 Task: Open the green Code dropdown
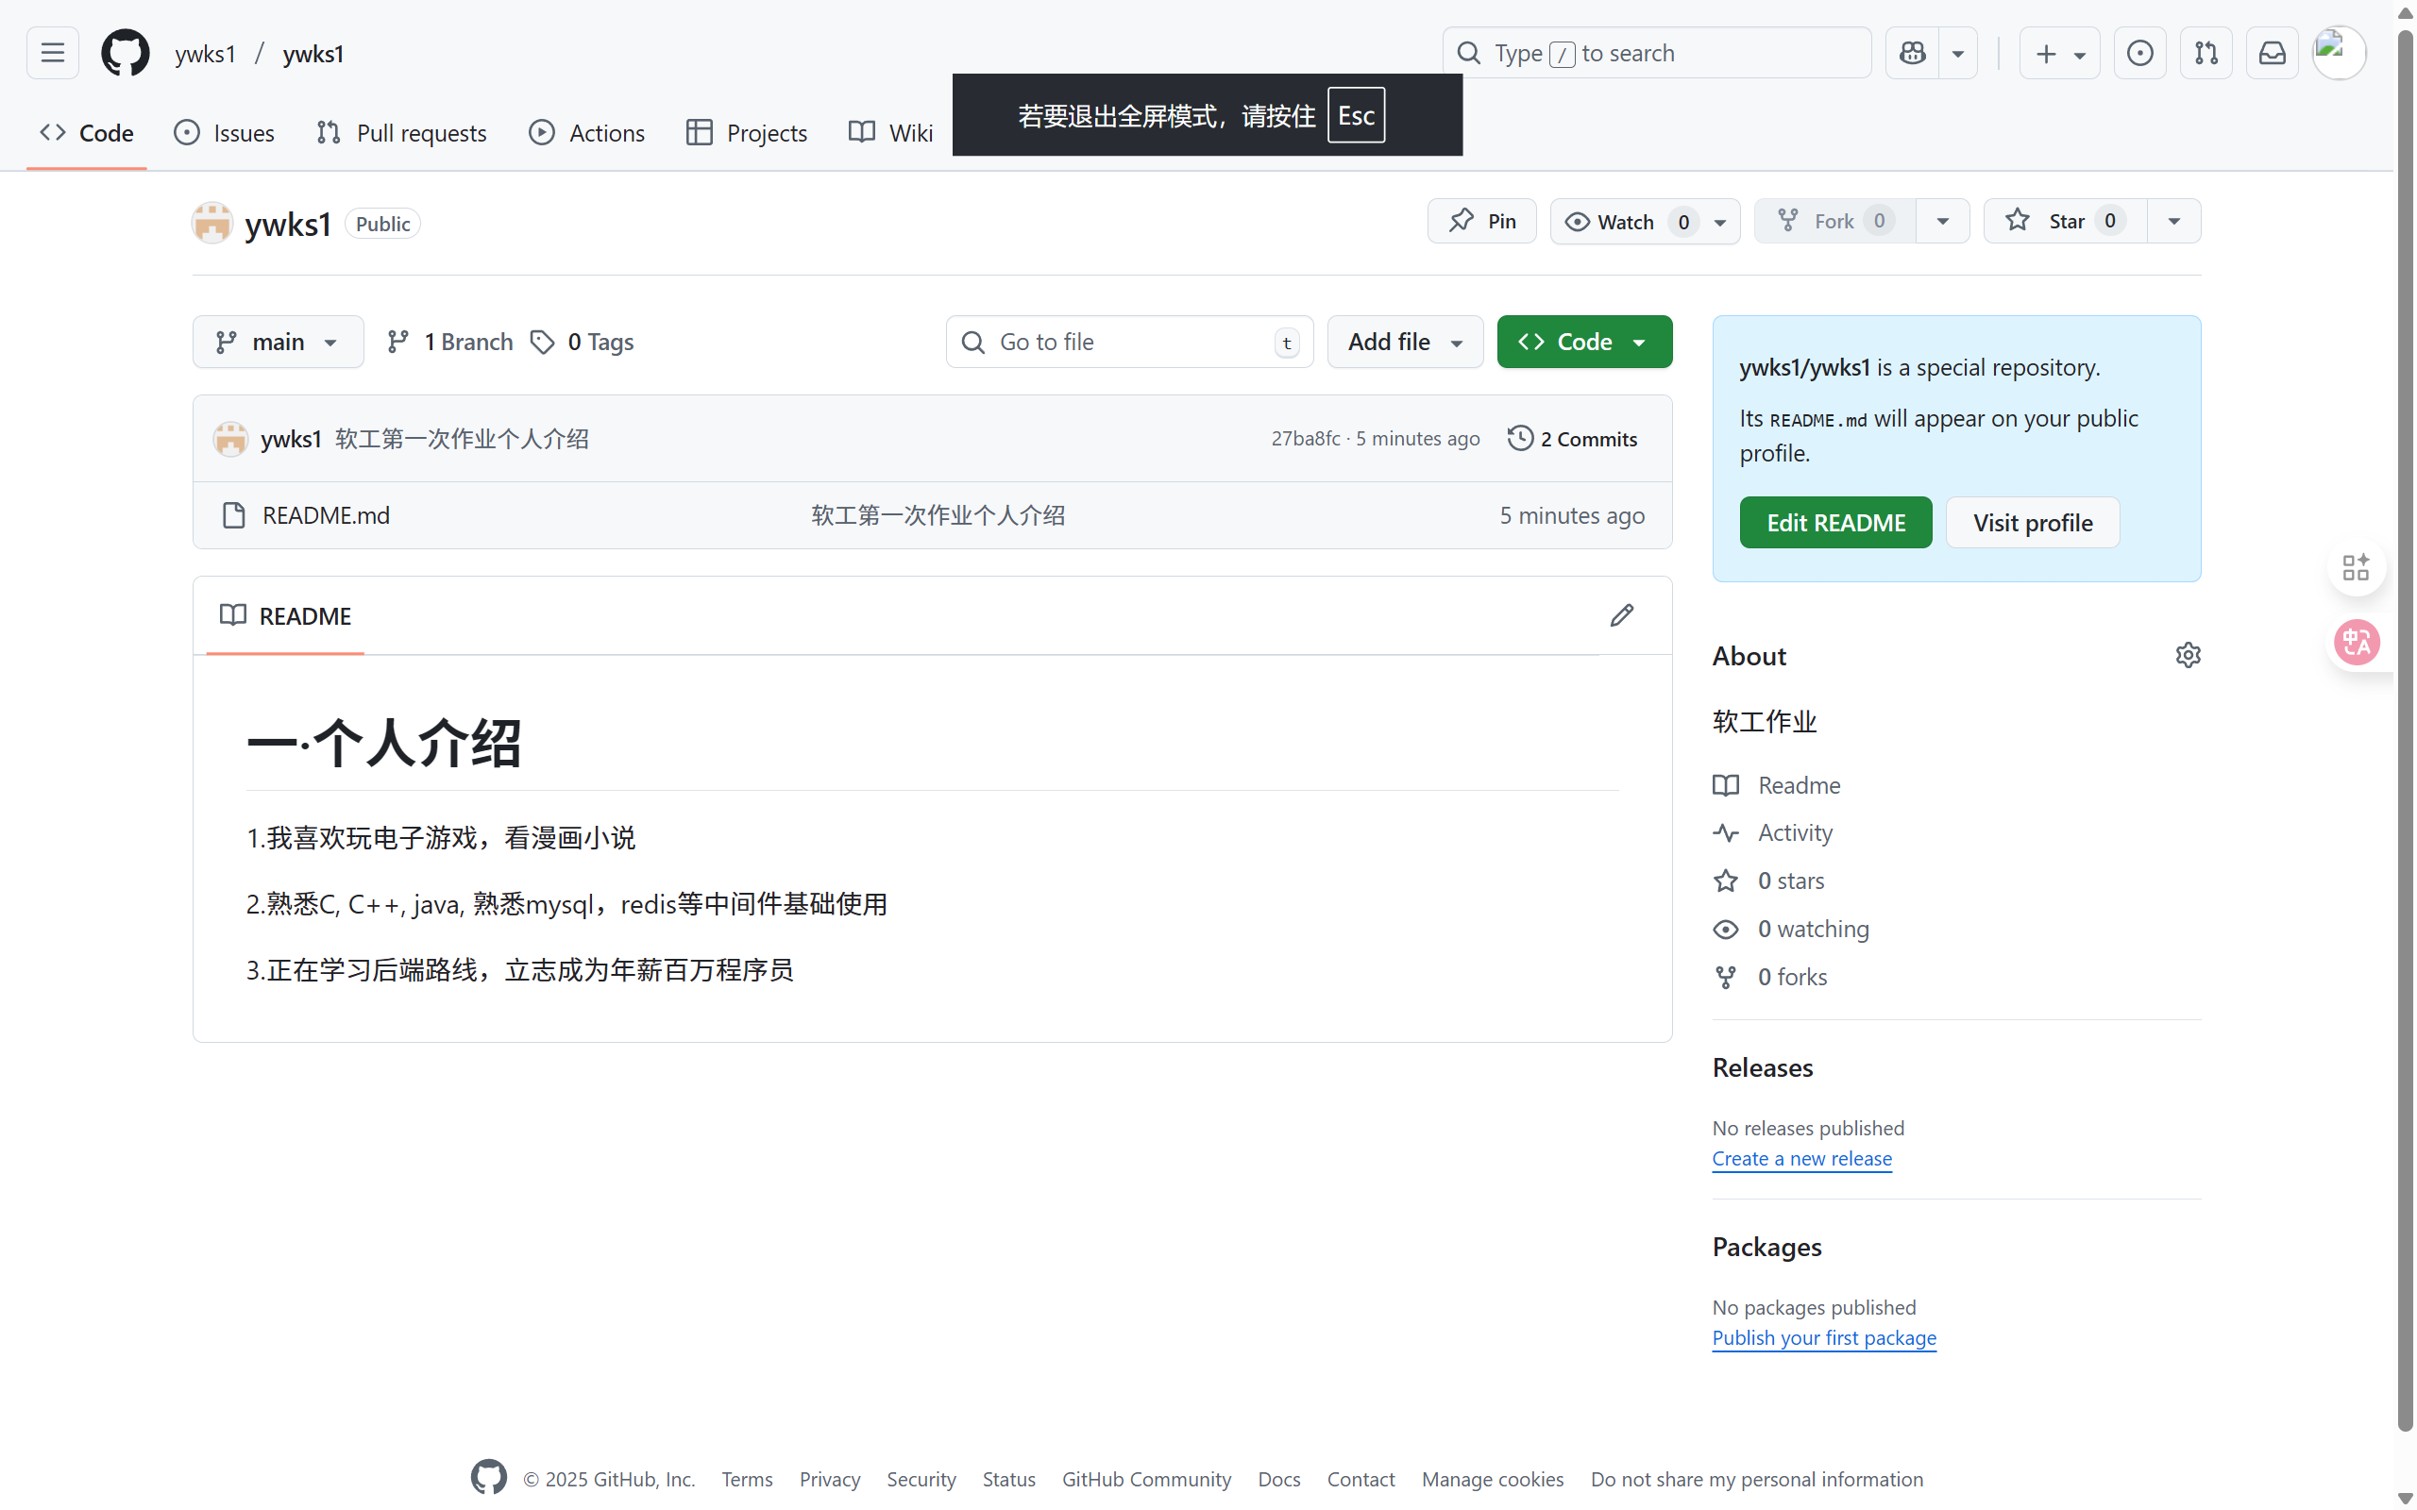tap(1583, 341)
